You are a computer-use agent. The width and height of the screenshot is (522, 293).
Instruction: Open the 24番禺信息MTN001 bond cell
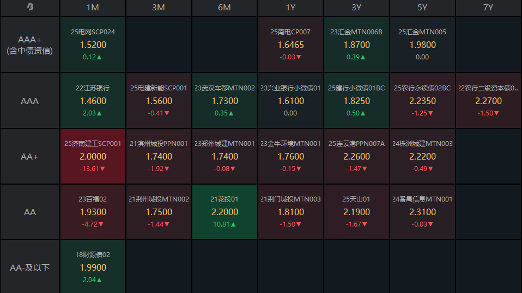(422, 212)
